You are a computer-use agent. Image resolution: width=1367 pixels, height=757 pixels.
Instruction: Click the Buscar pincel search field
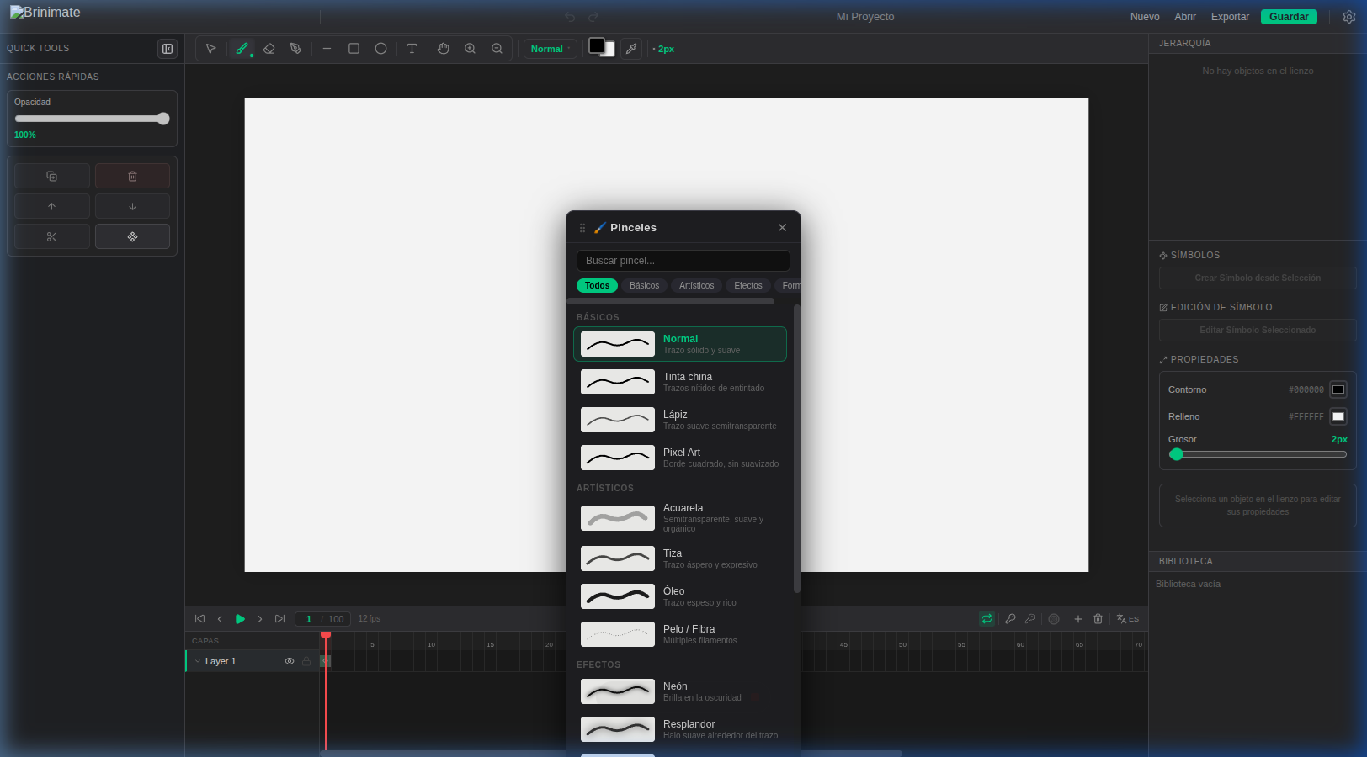[683, 261]
